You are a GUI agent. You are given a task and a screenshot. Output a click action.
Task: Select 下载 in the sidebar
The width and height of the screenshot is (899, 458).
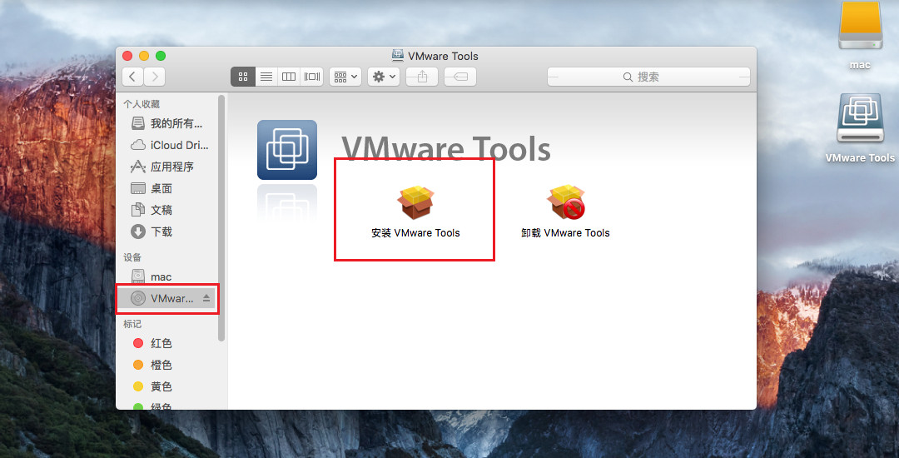pyautogui.click(x=161, y=231)
